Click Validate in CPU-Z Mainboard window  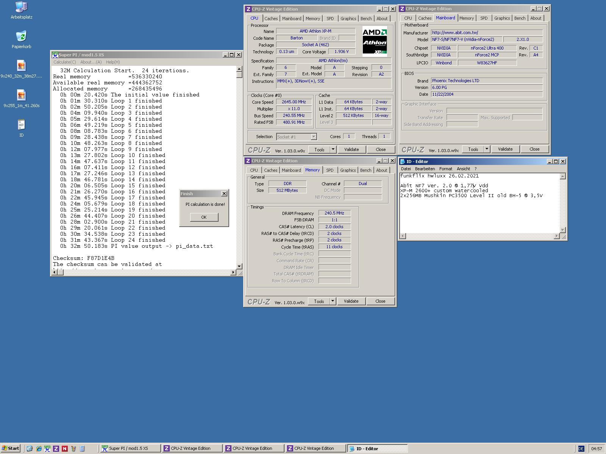pos(505,149)
